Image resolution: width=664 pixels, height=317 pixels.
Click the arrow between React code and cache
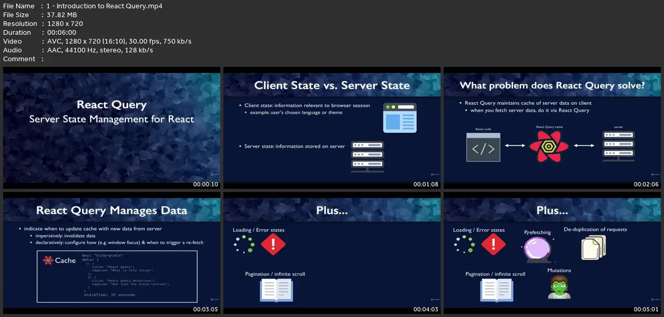(515, 146)
